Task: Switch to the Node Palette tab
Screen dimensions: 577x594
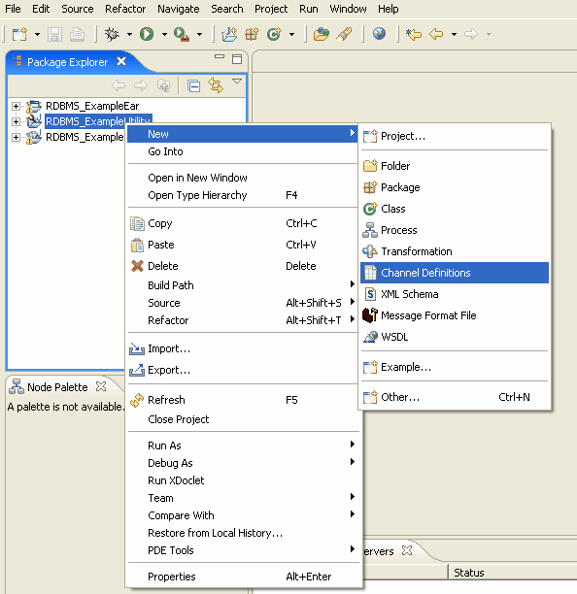Action: point(57,387)
